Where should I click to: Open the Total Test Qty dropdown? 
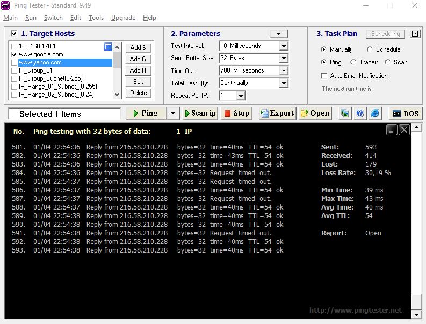[283, 83]
